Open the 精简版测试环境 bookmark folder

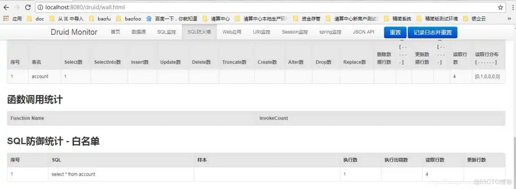pos(437,19)
